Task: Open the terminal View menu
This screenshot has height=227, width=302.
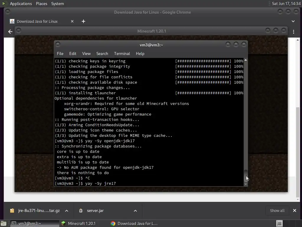Action: coord(86,54)
